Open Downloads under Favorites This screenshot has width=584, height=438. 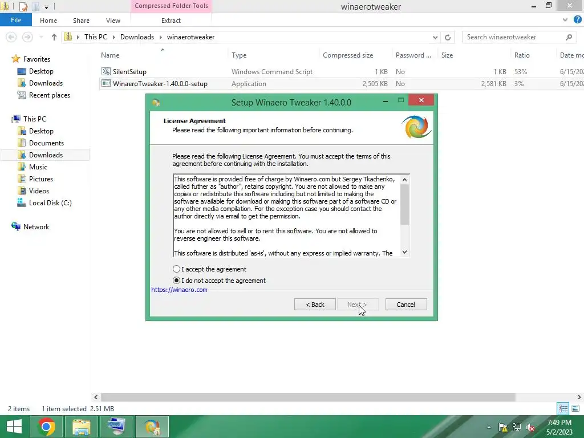[46, 83]
